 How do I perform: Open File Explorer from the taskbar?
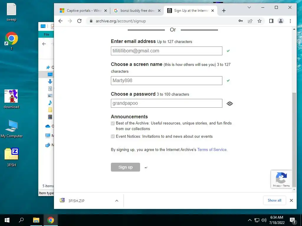coord(36,220)
